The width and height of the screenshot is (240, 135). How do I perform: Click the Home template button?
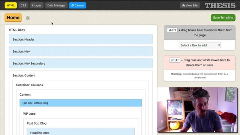pyautogui.click(x=13, y=18)
